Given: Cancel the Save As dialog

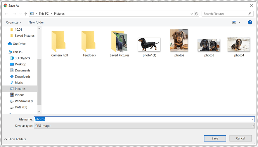Looking at the screenshot, I should [240, 138].
